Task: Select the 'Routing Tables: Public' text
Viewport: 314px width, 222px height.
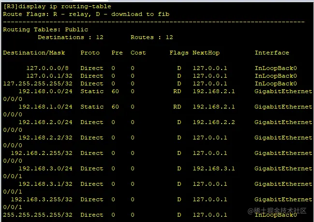Action: coord(45,29)
